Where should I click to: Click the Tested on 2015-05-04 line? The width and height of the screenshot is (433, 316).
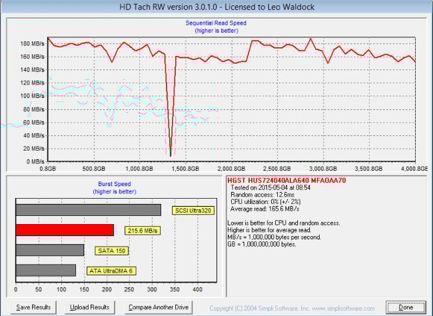(270, 188)
